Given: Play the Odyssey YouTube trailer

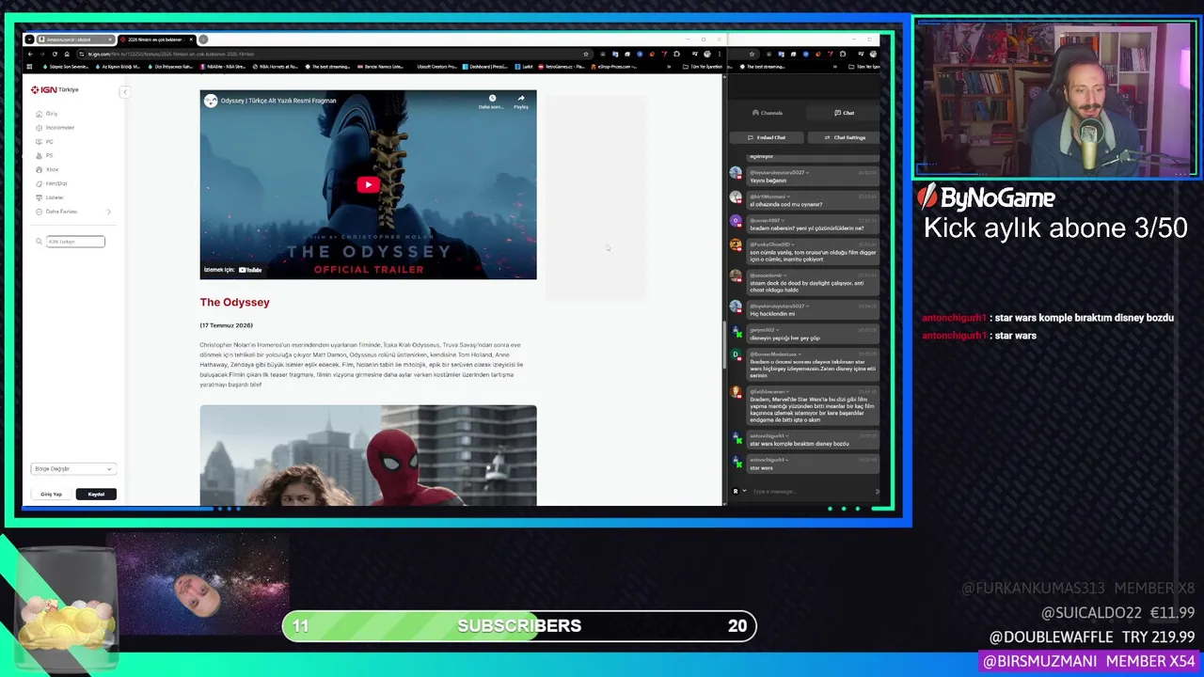Looking at the screenshot, I should (x=368, y=184).
